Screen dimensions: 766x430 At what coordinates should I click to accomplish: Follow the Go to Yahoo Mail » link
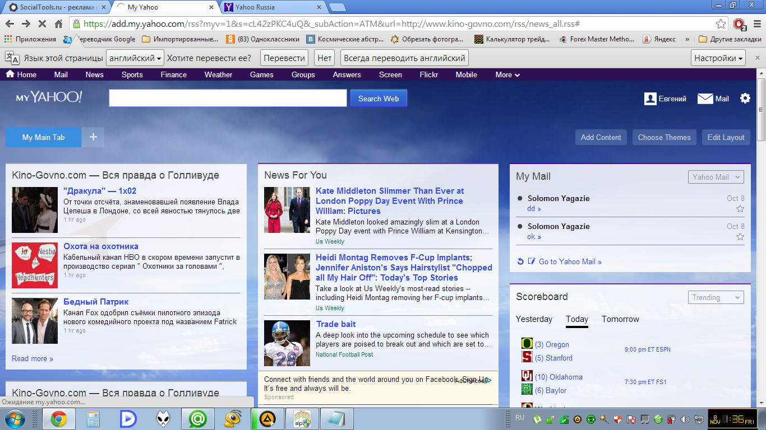pyautogui.click(x=570, y=261)
